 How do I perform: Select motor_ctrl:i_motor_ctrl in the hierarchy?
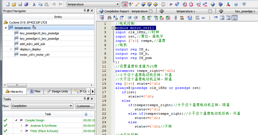pyautogui.click(x=35, y=55)
